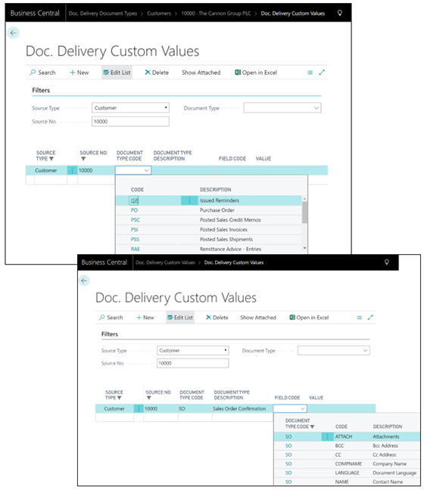This screenshot has height=490, width=424.
Task: Expand upper page with the diagonal arrows icon
Action: (x=322, y=73)
